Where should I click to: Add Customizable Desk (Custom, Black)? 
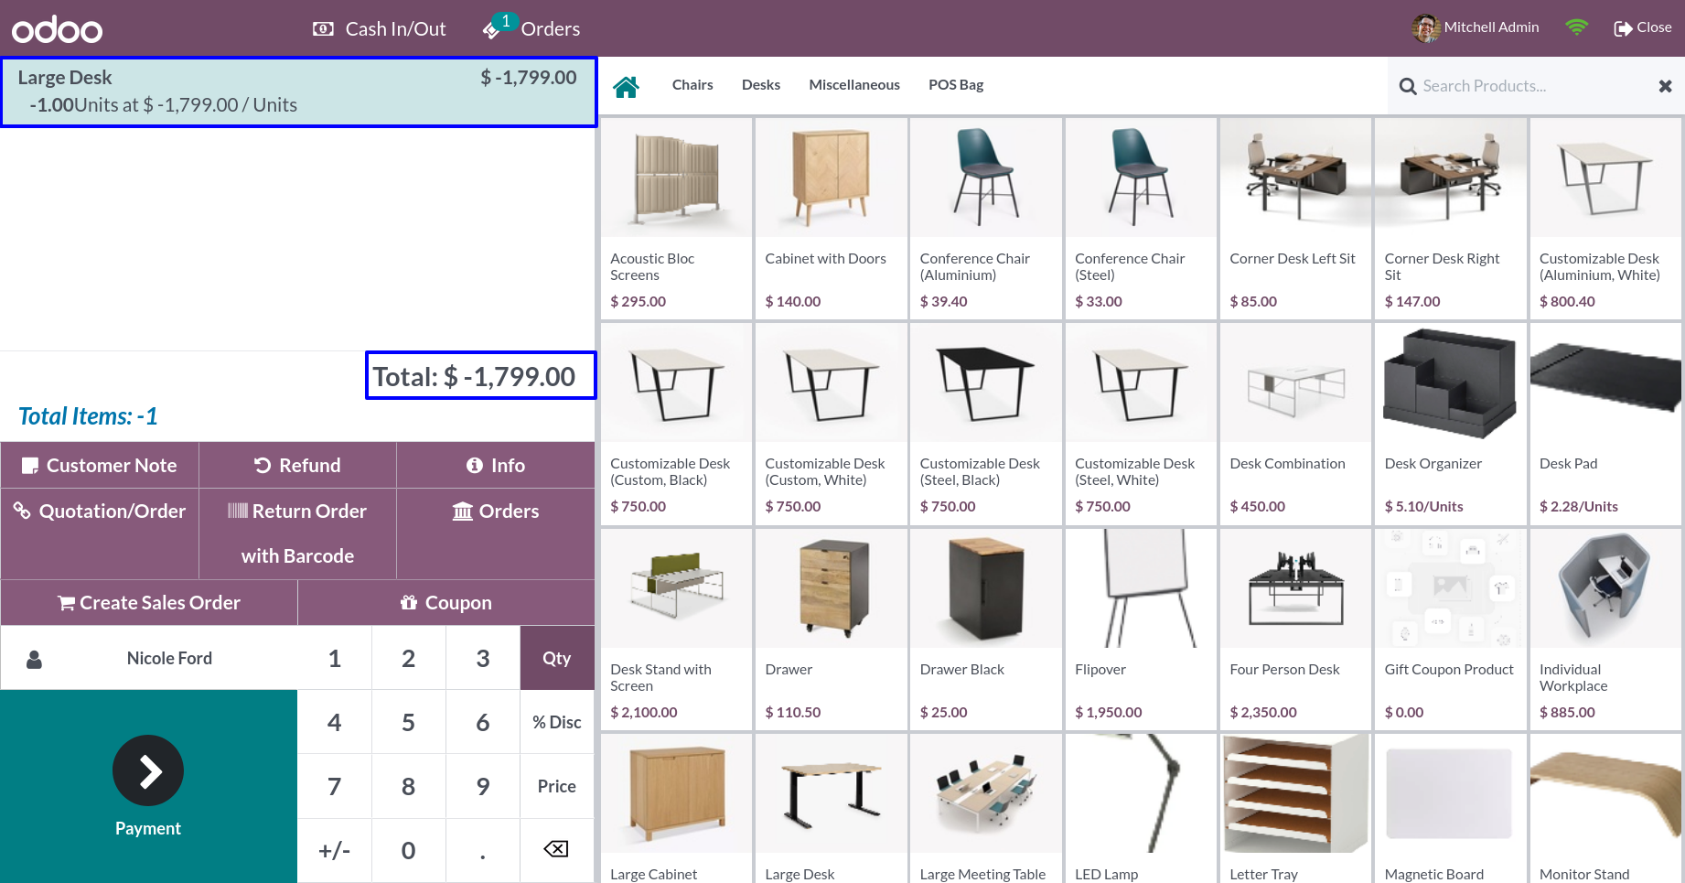point(676,424)
